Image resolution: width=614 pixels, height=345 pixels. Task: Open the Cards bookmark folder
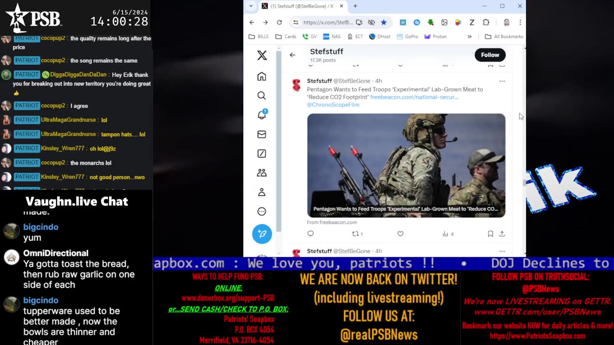pyautogui.click(x=286, y=36)
